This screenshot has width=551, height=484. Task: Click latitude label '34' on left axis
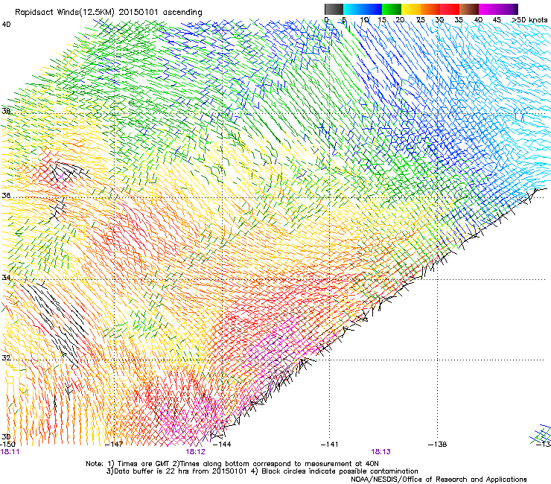click(x=6, y=278)
